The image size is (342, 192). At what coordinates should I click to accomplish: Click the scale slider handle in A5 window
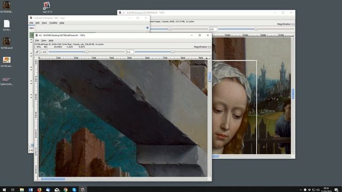(87, 52)
